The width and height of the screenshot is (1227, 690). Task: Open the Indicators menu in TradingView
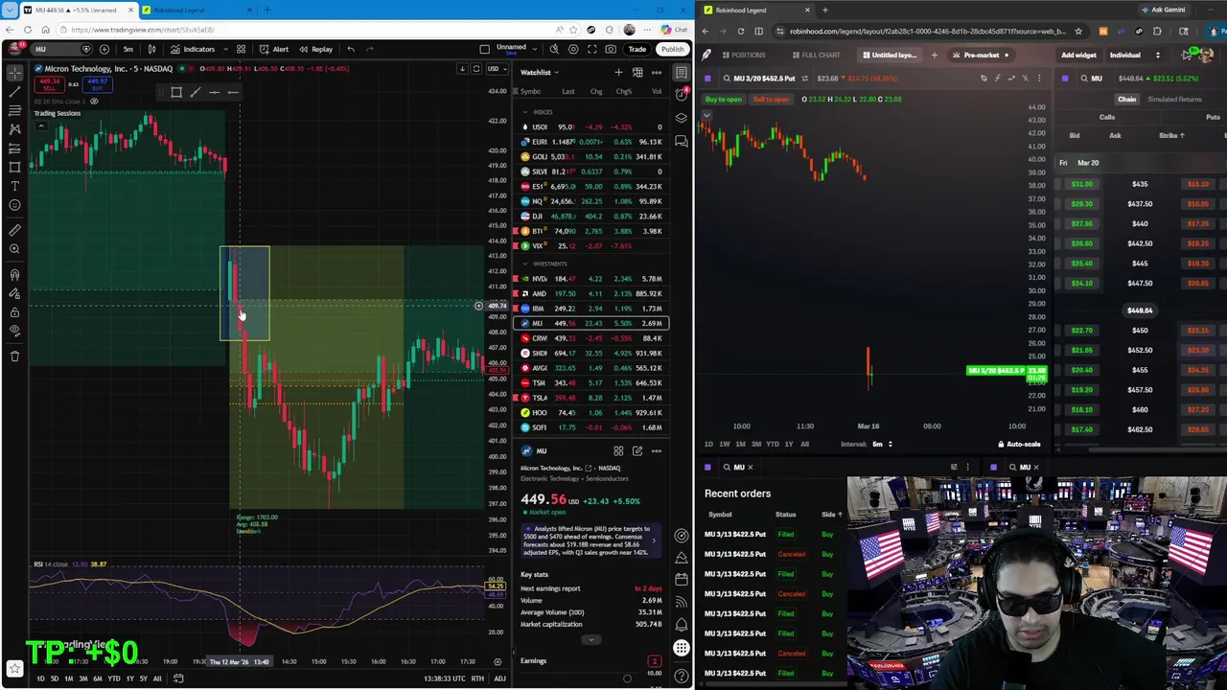point(193,49)
